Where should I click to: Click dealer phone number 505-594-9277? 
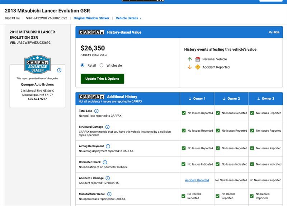(x=37, y=99)
